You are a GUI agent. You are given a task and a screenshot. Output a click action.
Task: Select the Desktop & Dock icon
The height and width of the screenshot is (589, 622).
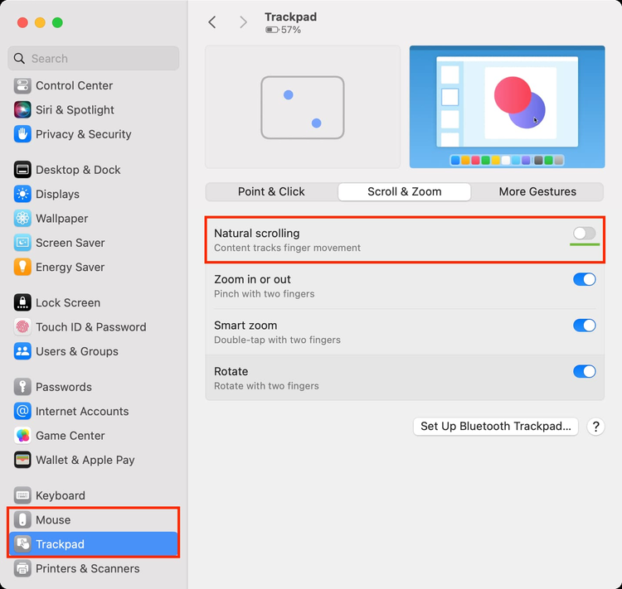pos(22,170)
